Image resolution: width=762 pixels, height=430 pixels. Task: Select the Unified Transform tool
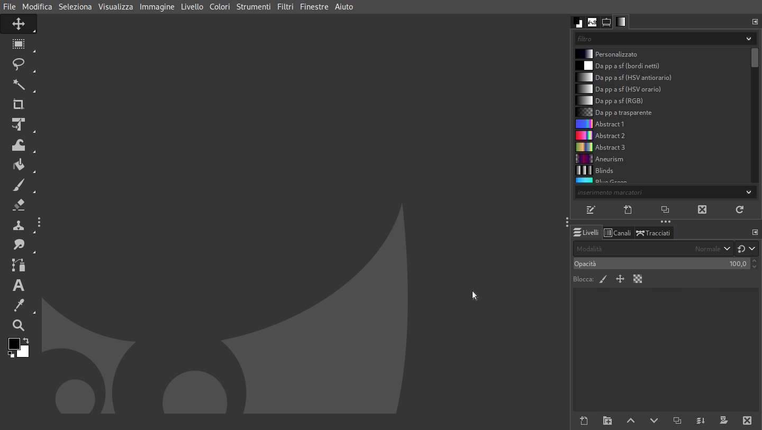coord(19,125)
